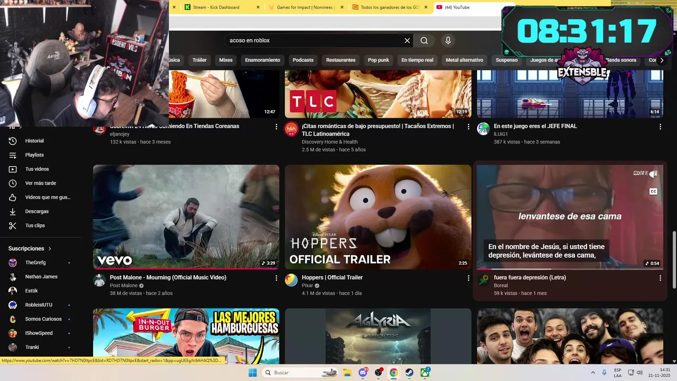Switch to Todos los ganadores tab
The width and height of the screenshot is (677, 381).
[x=390, y=7]
